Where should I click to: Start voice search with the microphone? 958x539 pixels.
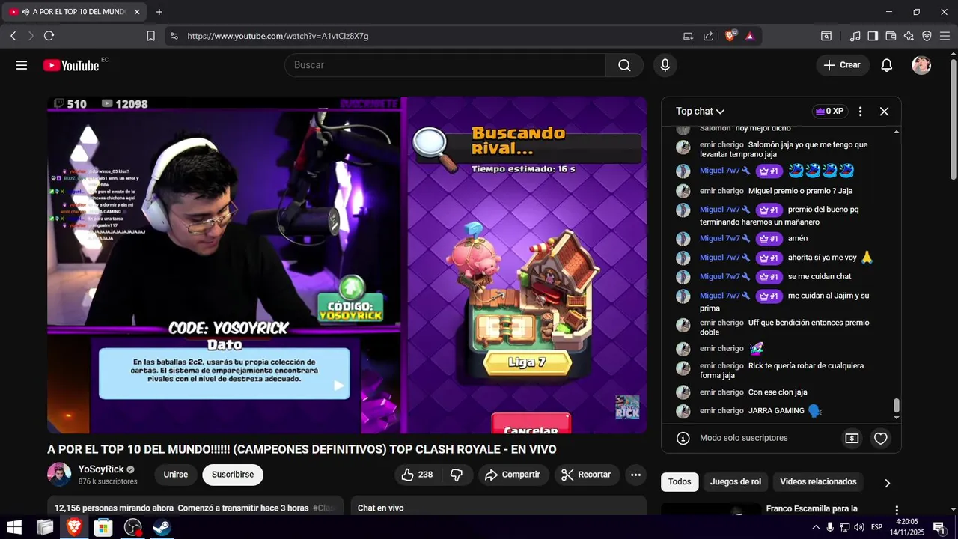pyautogui.click(x=665, y=65)
